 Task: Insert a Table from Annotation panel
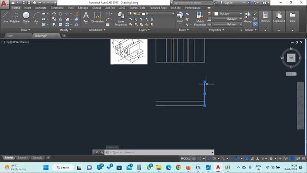[107, 25]
